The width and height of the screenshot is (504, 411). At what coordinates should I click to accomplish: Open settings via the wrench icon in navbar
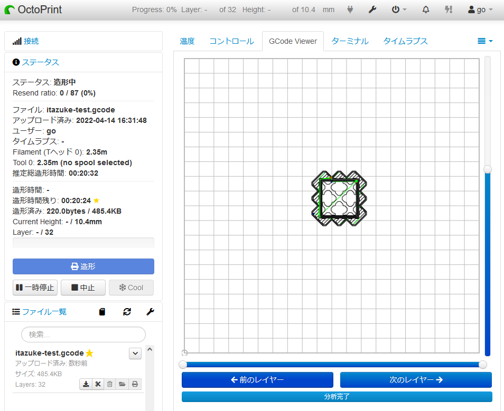coord(372,9)
